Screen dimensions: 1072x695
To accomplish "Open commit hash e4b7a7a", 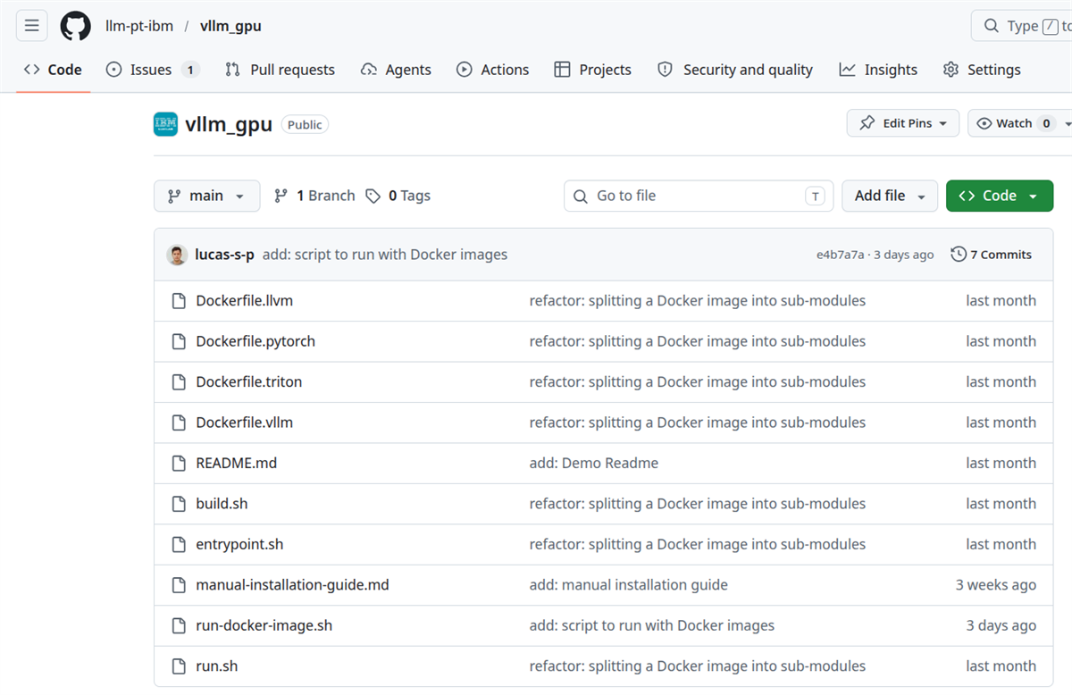I will tap(840, 255).
